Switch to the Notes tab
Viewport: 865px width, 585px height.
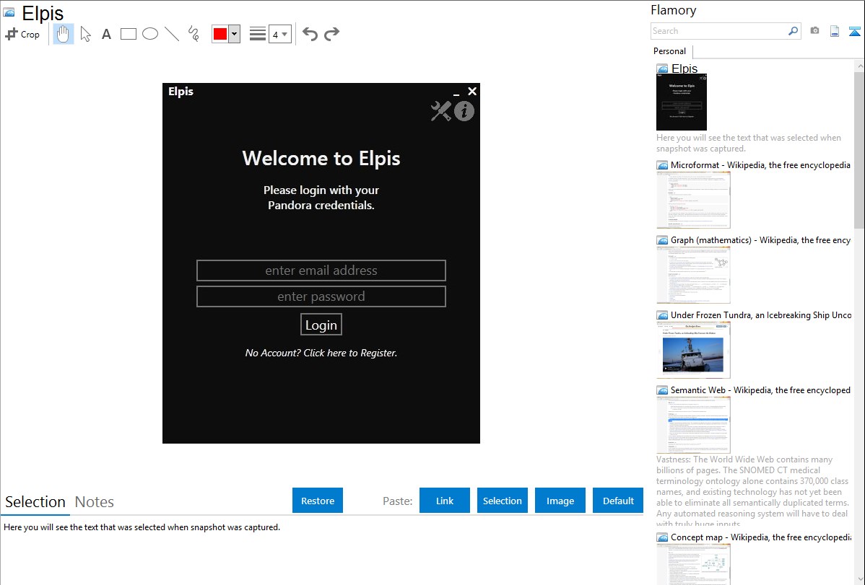[x=95, y=502]
